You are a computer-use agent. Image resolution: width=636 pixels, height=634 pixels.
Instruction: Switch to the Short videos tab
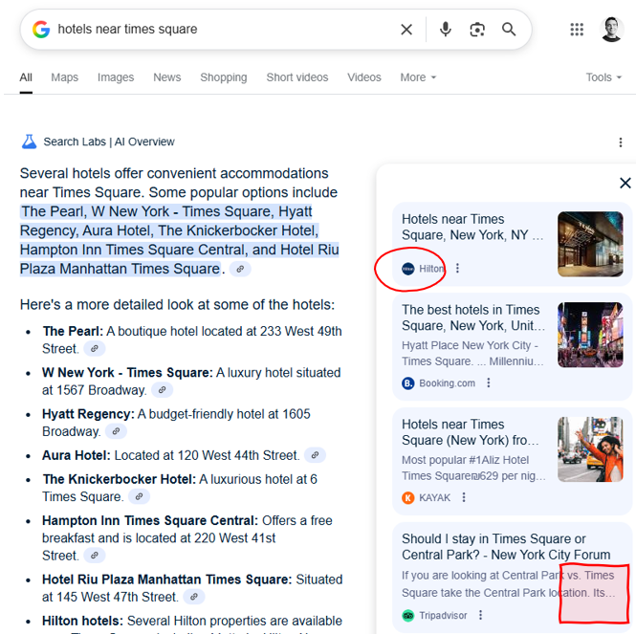pyautogui.click(x=297, y=77)
